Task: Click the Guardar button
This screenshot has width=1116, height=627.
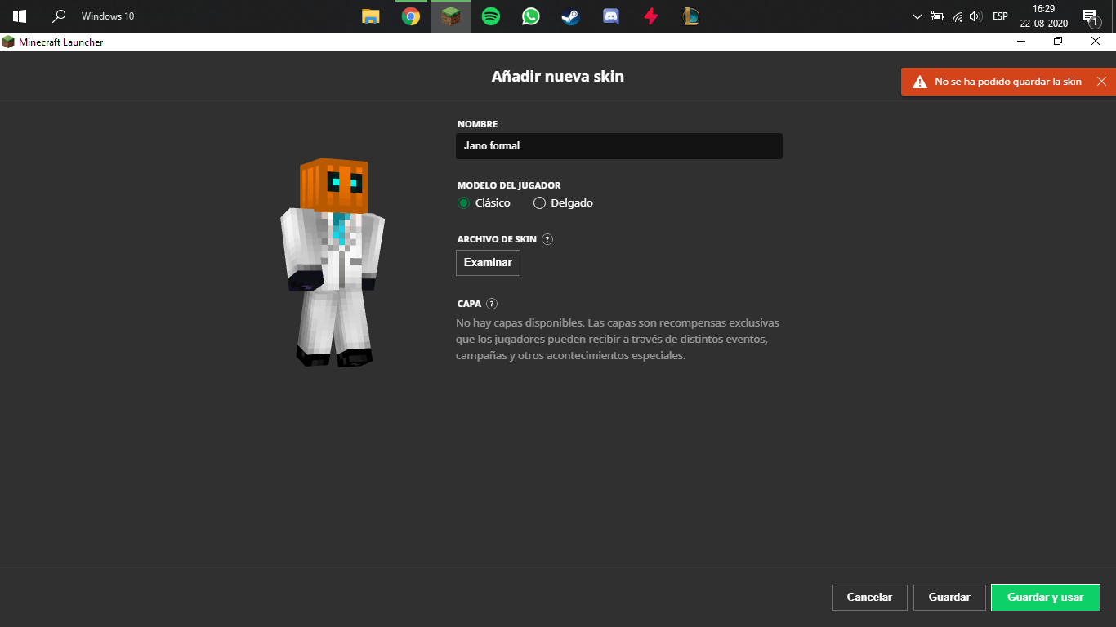Action: pos(949,598)
